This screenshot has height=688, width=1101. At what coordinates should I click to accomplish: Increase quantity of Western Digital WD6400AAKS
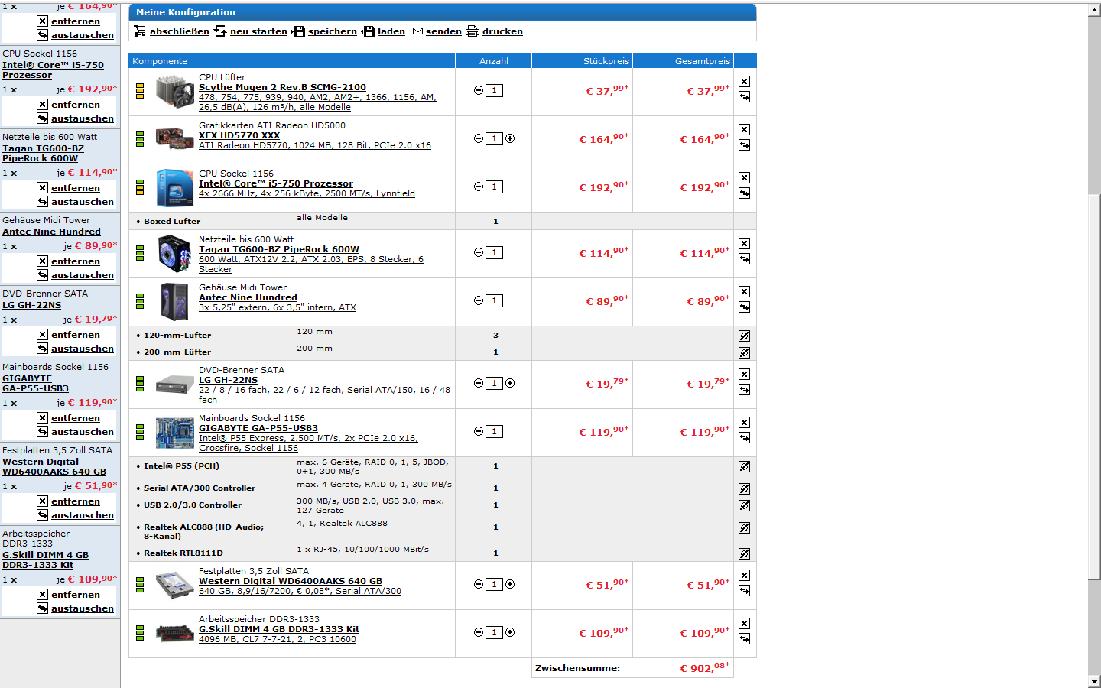coord(510,584)
